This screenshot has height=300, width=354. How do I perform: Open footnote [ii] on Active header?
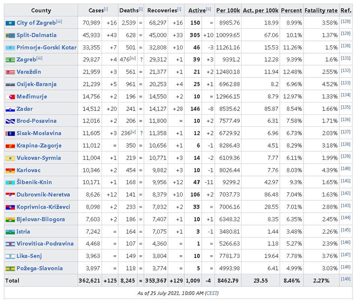pos(208,9)
